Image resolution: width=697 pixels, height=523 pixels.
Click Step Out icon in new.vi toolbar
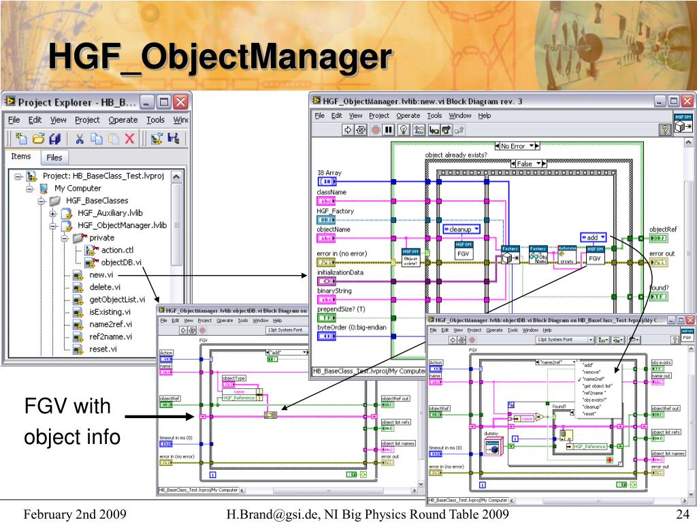(459, 130)
